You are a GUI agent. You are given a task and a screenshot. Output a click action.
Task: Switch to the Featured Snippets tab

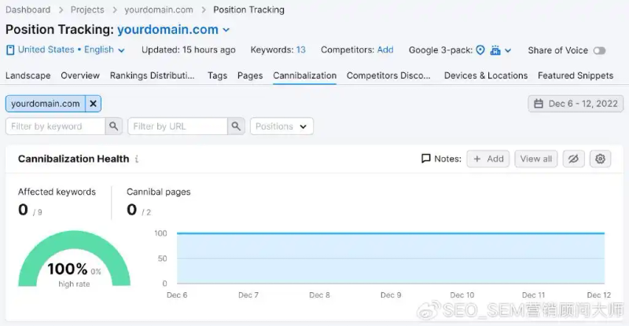pyautogui.click(x=575, y=75)
